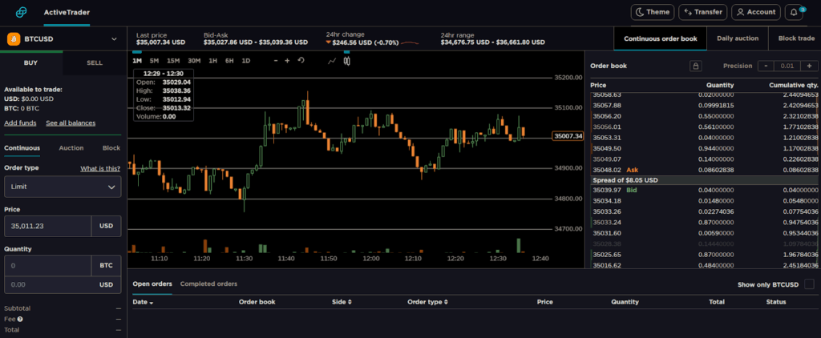Set chart interval to 15M

point(173,61)
